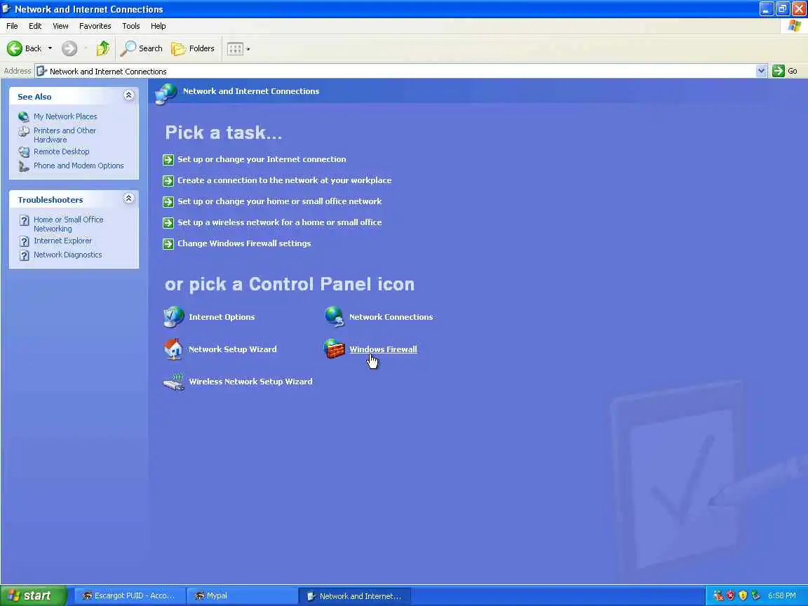Click My Network Places globe icon
This screenshot has height=606, width=808.
(24, 116)
